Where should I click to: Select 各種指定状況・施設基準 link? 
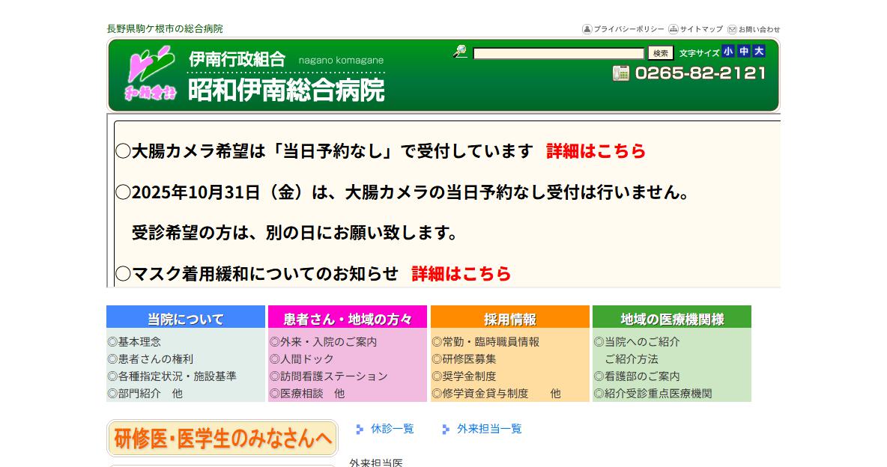[172, 376]
